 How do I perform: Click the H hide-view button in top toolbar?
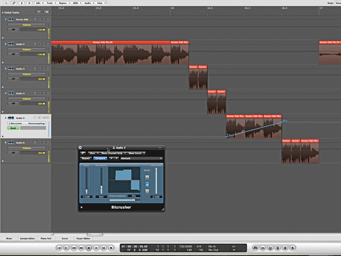(x=30, y=3)
